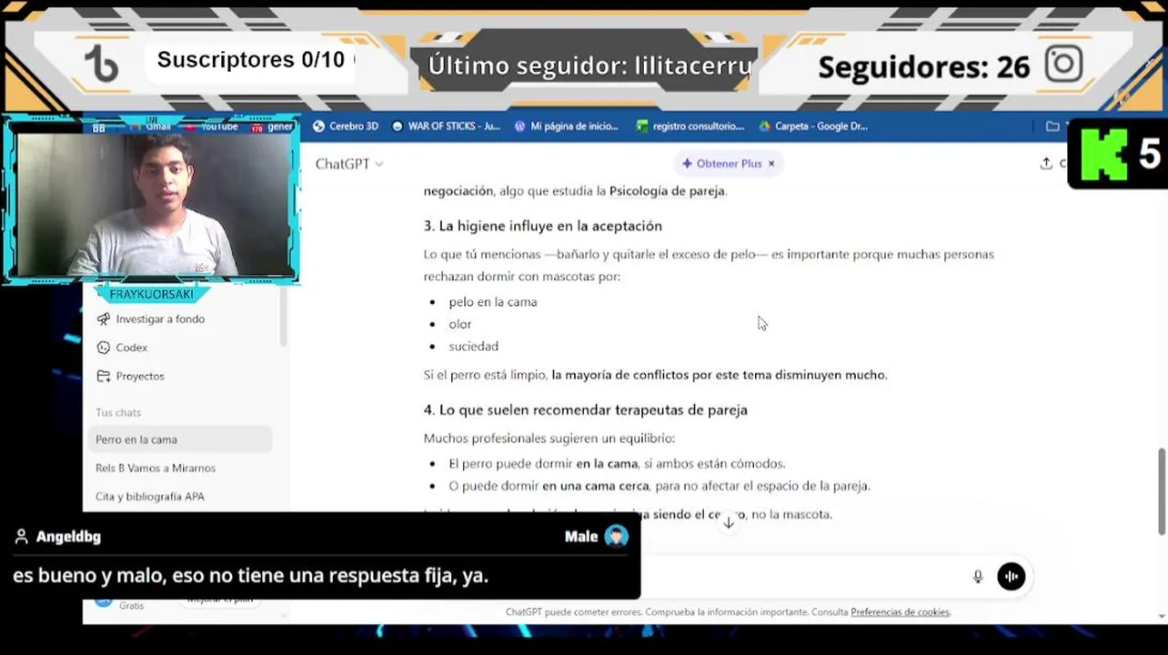Screen dimensions: 1168x655
Task: Open the Cerebro 3D bookmark
Action: (x=345, y=126)
